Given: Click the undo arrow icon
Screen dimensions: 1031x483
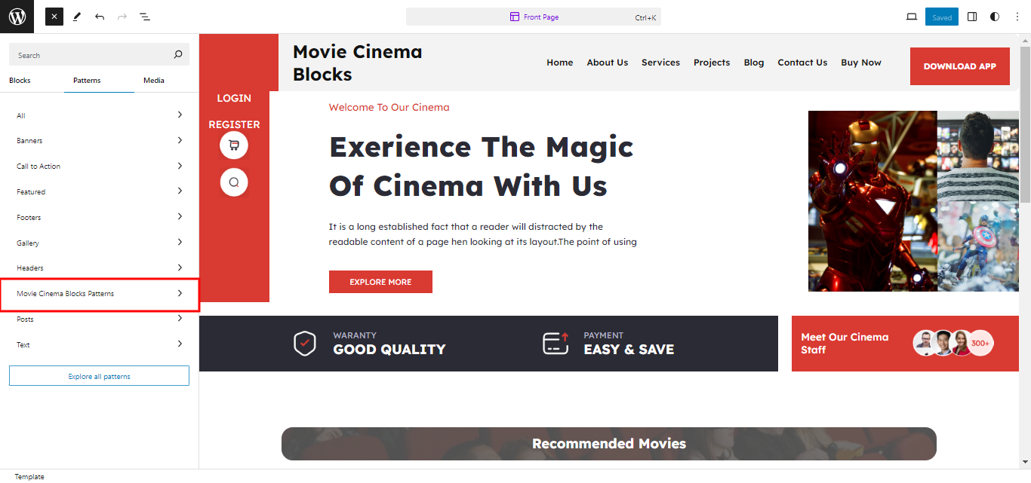Looking at the screenshot, I should pyautogui.click(x=100, y=17).
